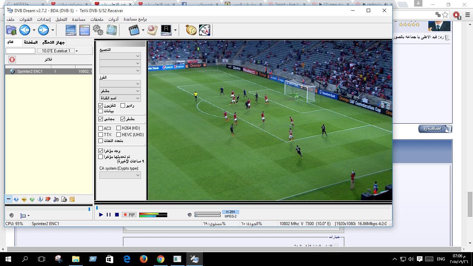
Task: Click the music note audio icon
Action: click(56, 199)
